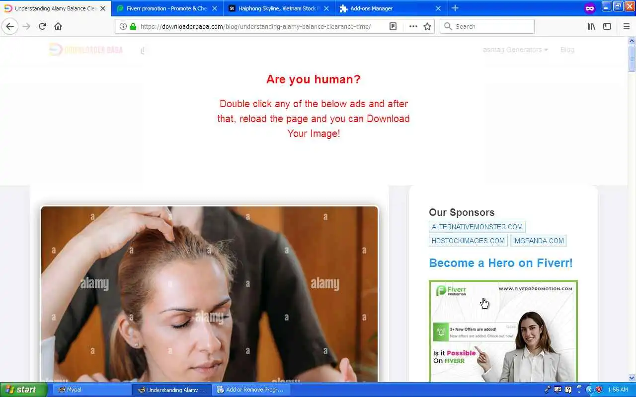636x397 pixels.
Task: Click the forward navigation arrow
Action: (26, 26)
